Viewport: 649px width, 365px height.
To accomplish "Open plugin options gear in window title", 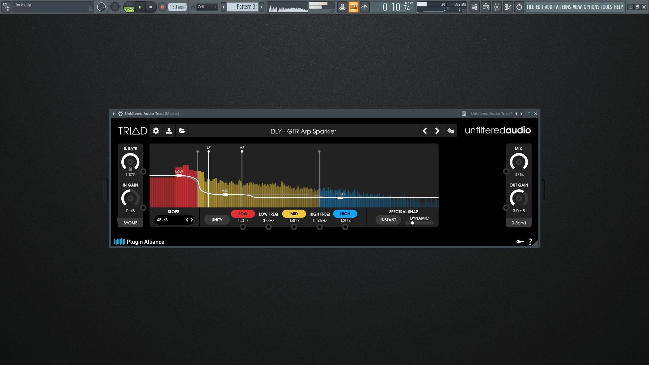I will (x=120, y=114).
